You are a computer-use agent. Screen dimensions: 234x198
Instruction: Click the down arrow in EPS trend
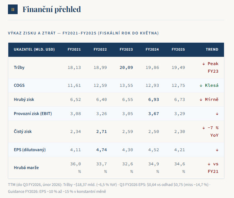pyautogui.click(x=217, y=150)
